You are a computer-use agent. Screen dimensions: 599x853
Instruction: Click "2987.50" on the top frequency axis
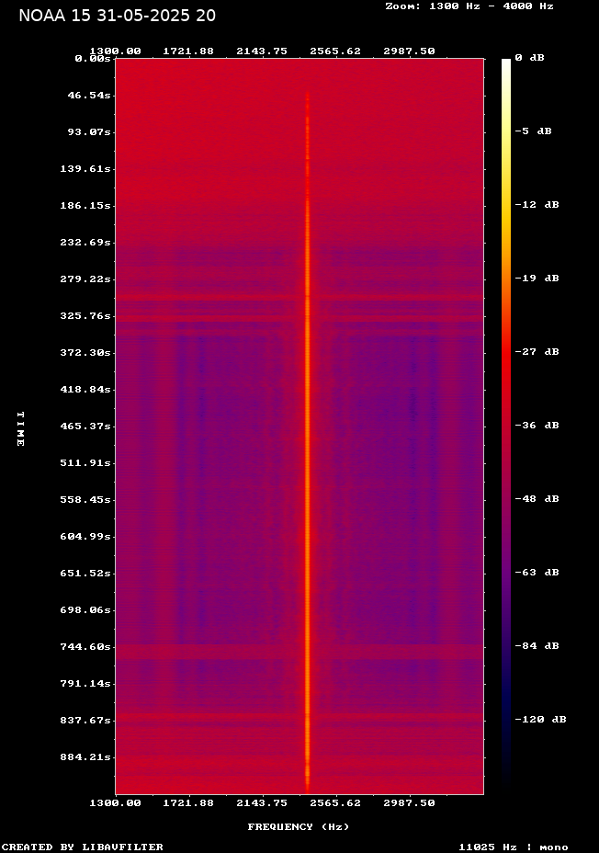coord(410,51)
